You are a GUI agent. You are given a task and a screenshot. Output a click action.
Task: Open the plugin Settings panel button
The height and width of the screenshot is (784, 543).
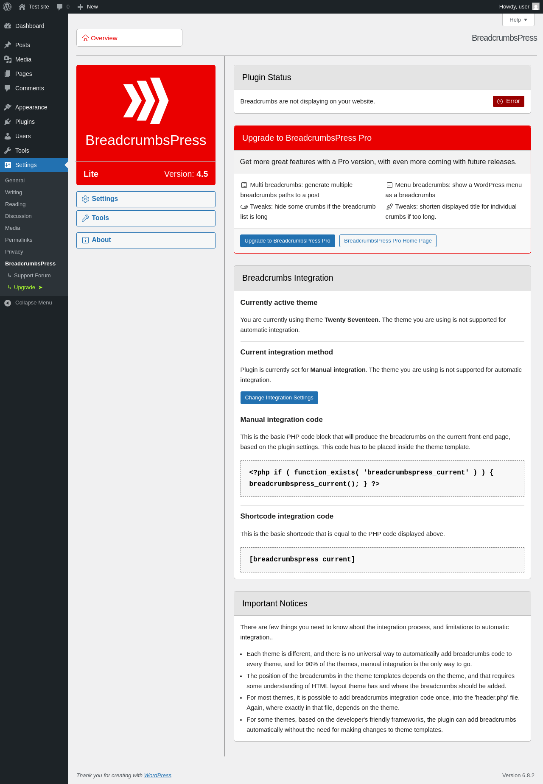[x=146, y=199]
